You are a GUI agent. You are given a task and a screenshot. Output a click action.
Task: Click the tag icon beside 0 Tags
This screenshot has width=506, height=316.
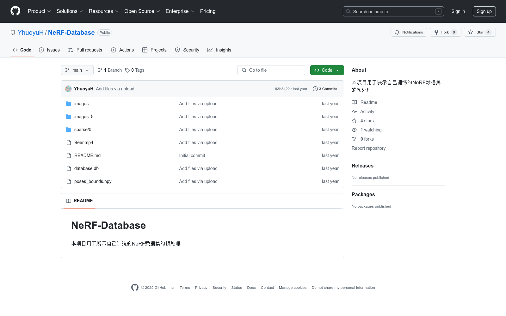tap(127, 70)
